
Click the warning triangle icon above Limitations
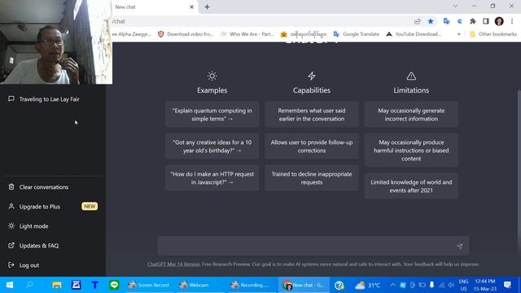pos(411,76)
